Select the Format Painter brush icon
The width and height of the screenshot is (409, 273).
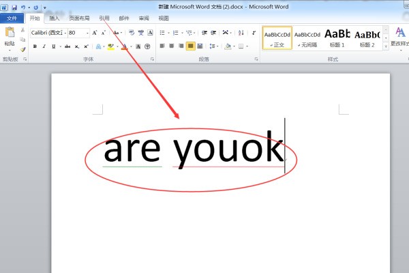tap(22, 49)
